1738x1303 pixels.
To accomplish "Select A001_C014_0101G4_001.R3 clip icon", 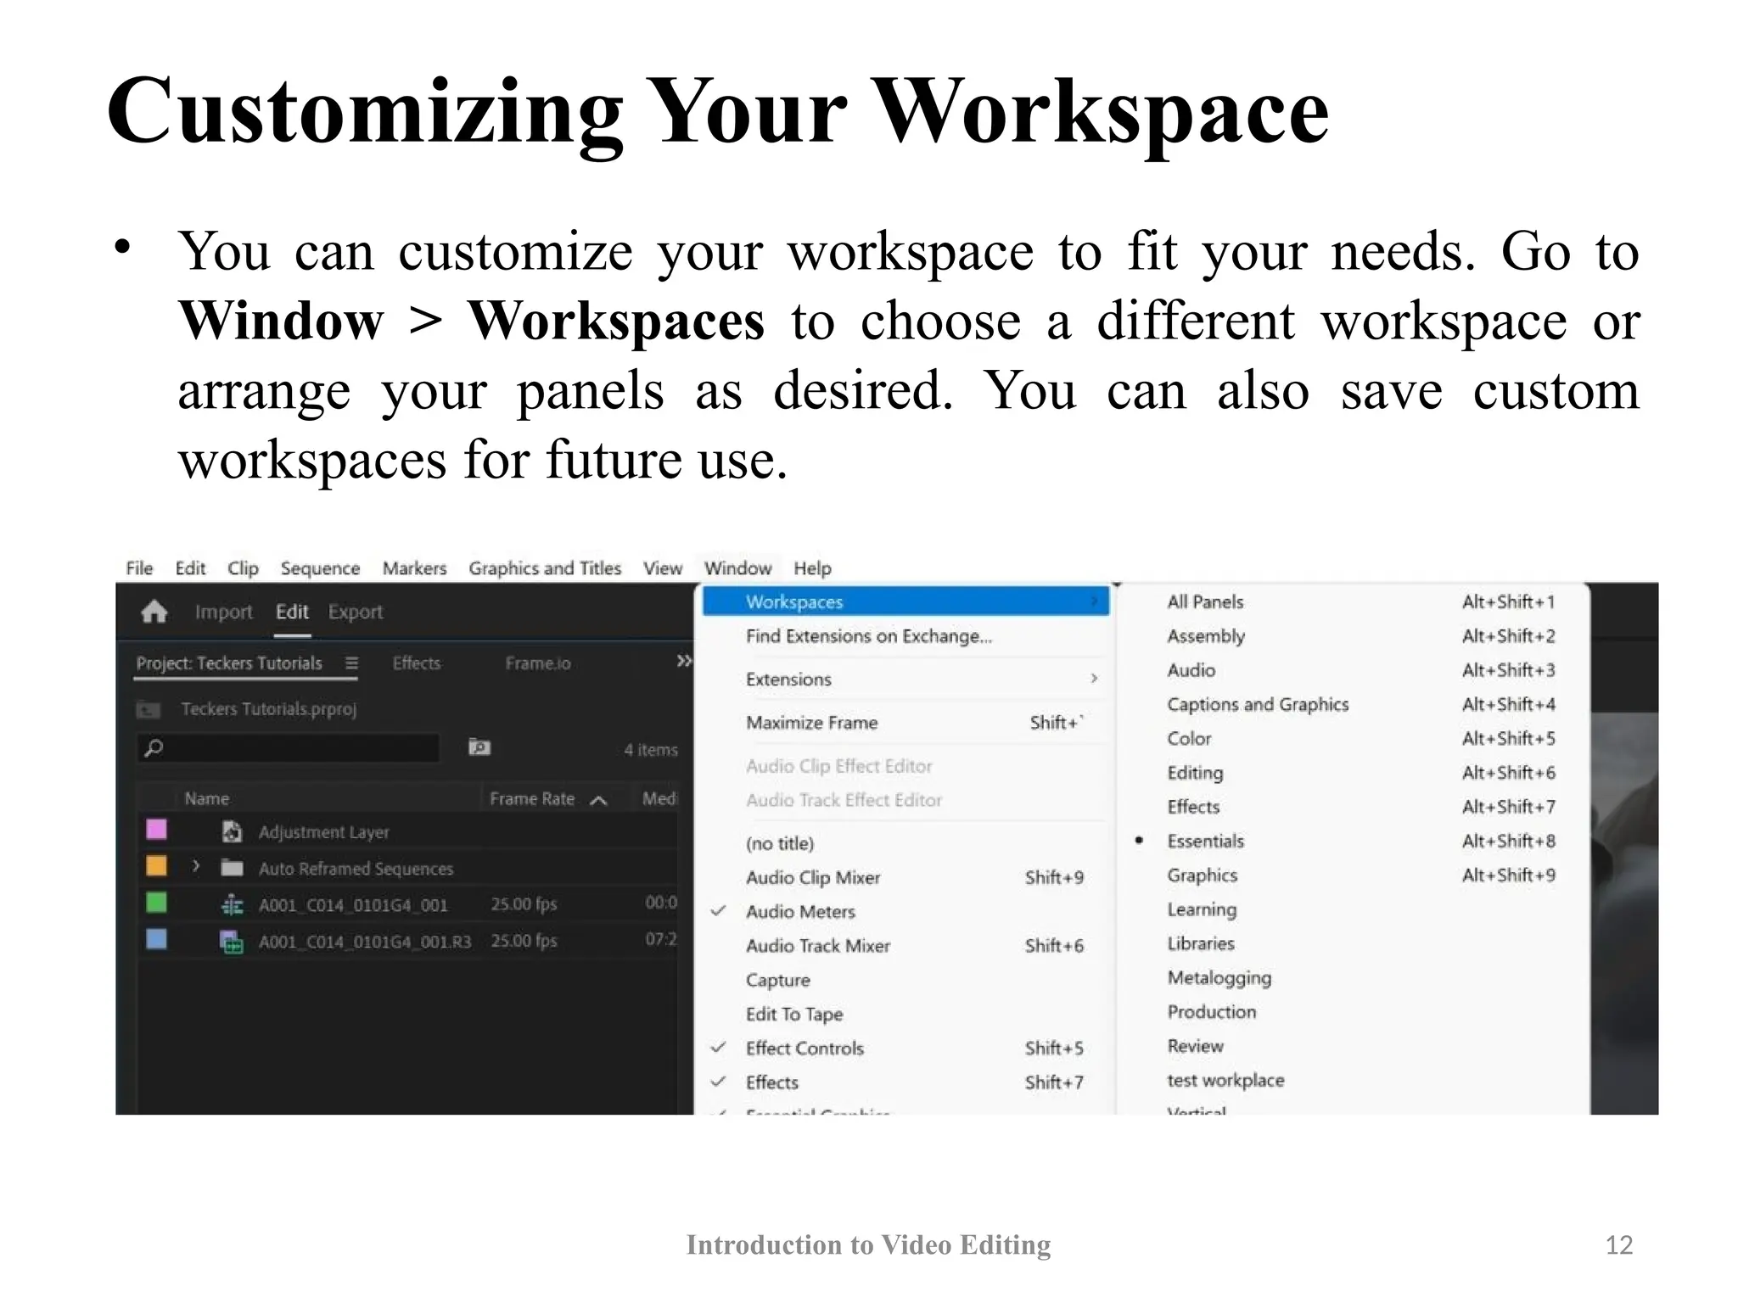I will click(232, 942).
